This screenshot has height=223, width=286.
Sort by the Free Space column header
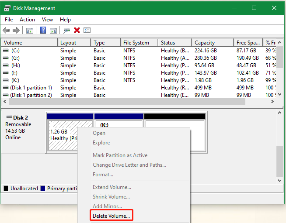248,43
